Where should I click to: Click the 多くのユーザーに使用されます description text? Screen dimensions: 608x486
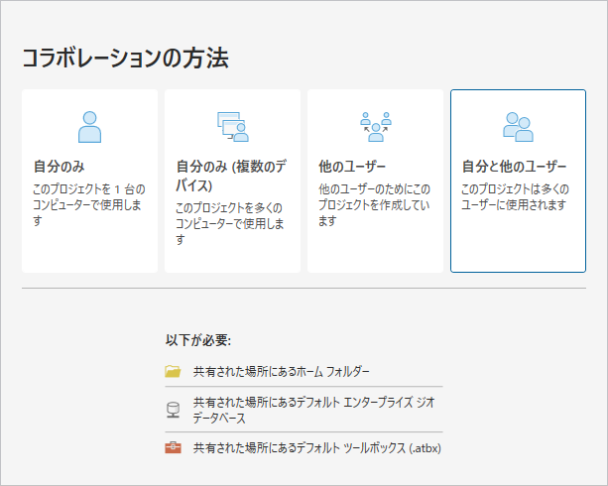coord(515,196)
